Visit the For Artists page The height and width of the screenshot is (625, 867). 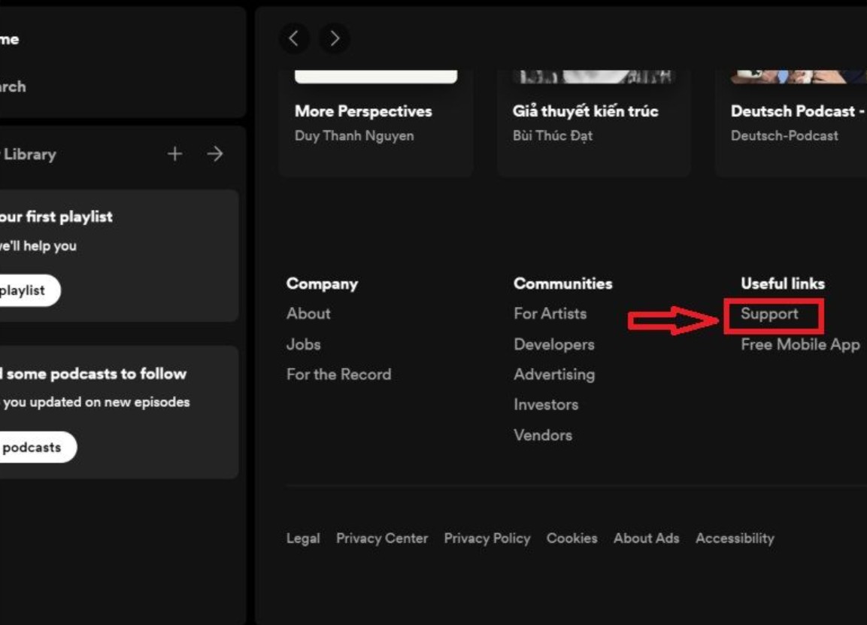(550, 314)
